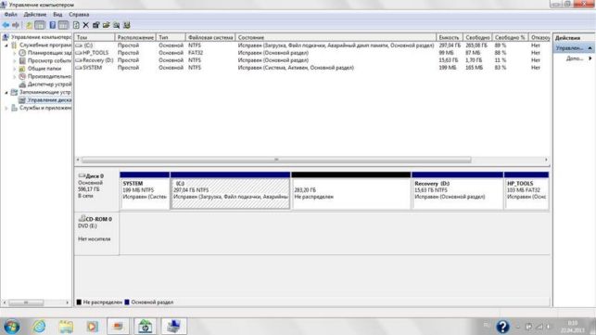Toggle the show/hide console tree icon
Image resolution: width=596 pixels, height=335 pixels.
coord(40,25)
